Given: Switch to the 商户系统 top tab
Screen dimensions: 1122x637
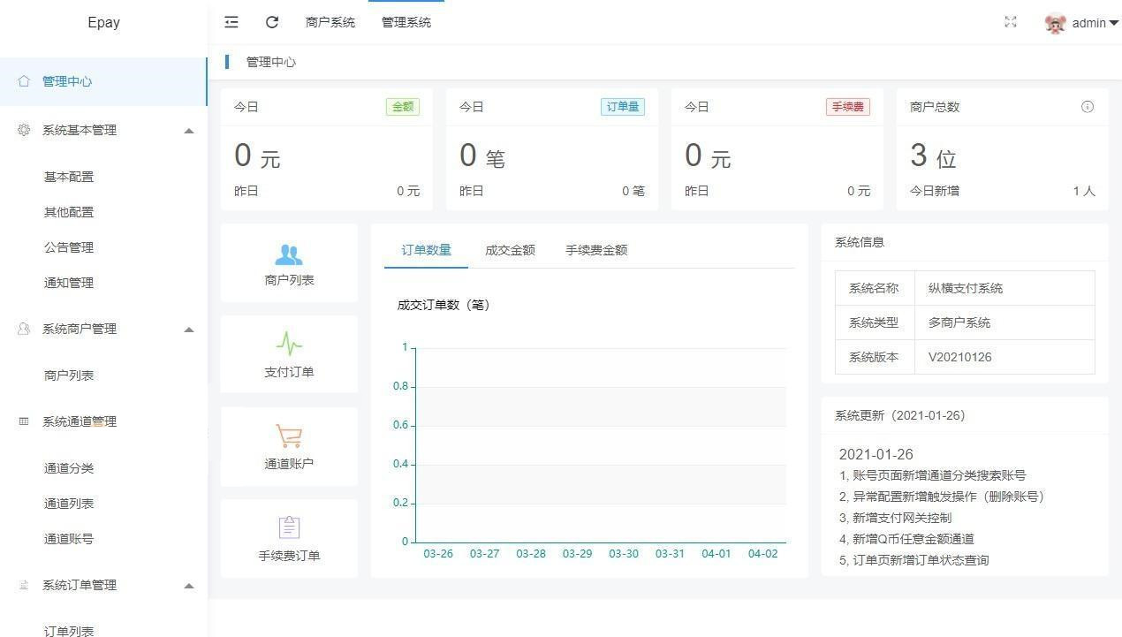Looking at the screenshot, I should pyautogui.click(x=330, y=22).
